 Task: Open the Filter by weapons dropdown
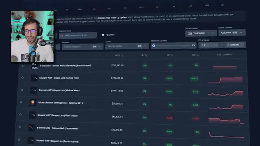82,47
